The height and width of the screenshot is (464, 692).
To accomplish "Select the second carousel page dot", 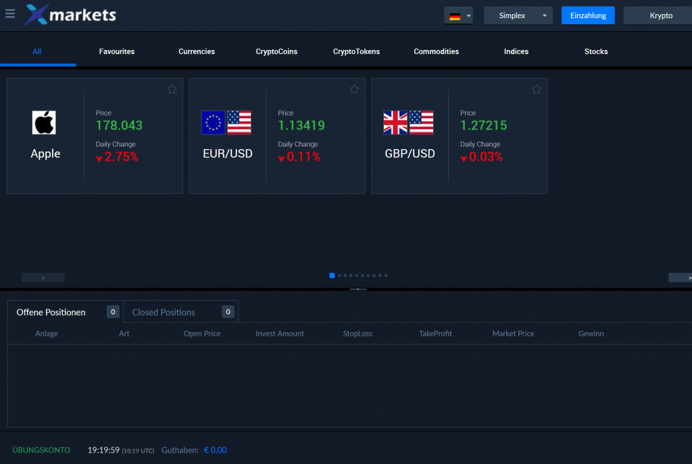I will click(339, 276).
